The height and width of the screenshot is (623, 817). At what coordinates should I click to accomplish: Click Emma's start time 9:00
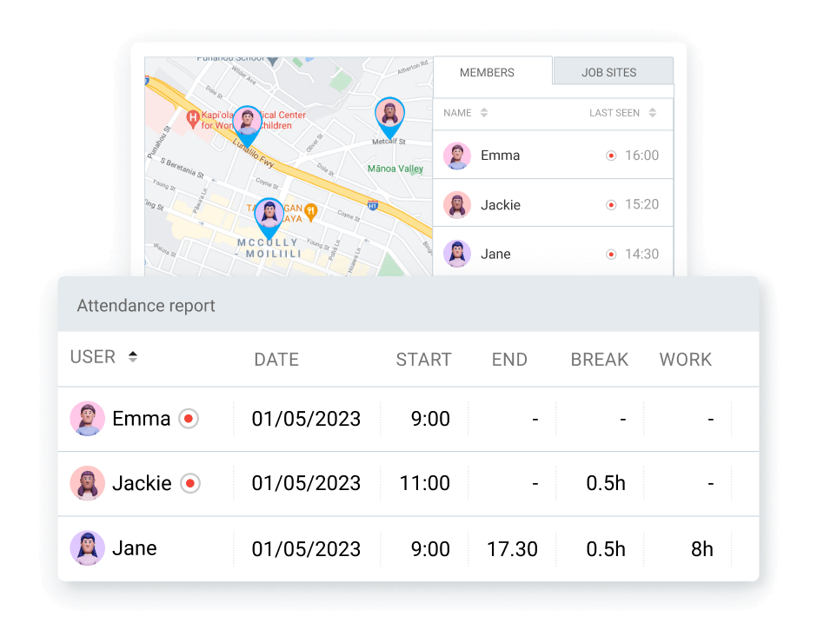coord(430,419)
